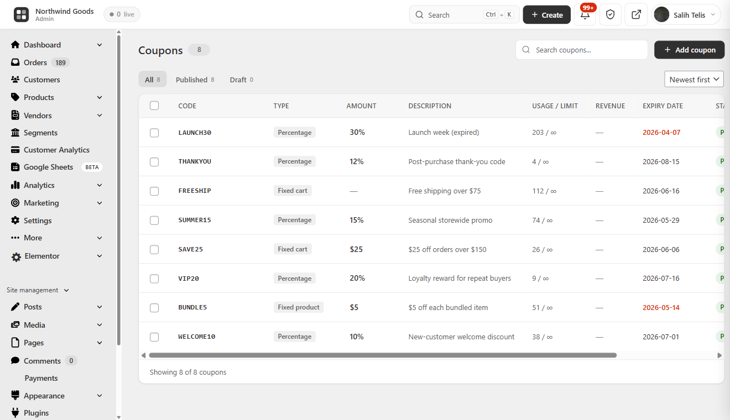The height and width of the screenshot is (420, 730).
Task: Click the Pages document icon
Action: [15, 343]
